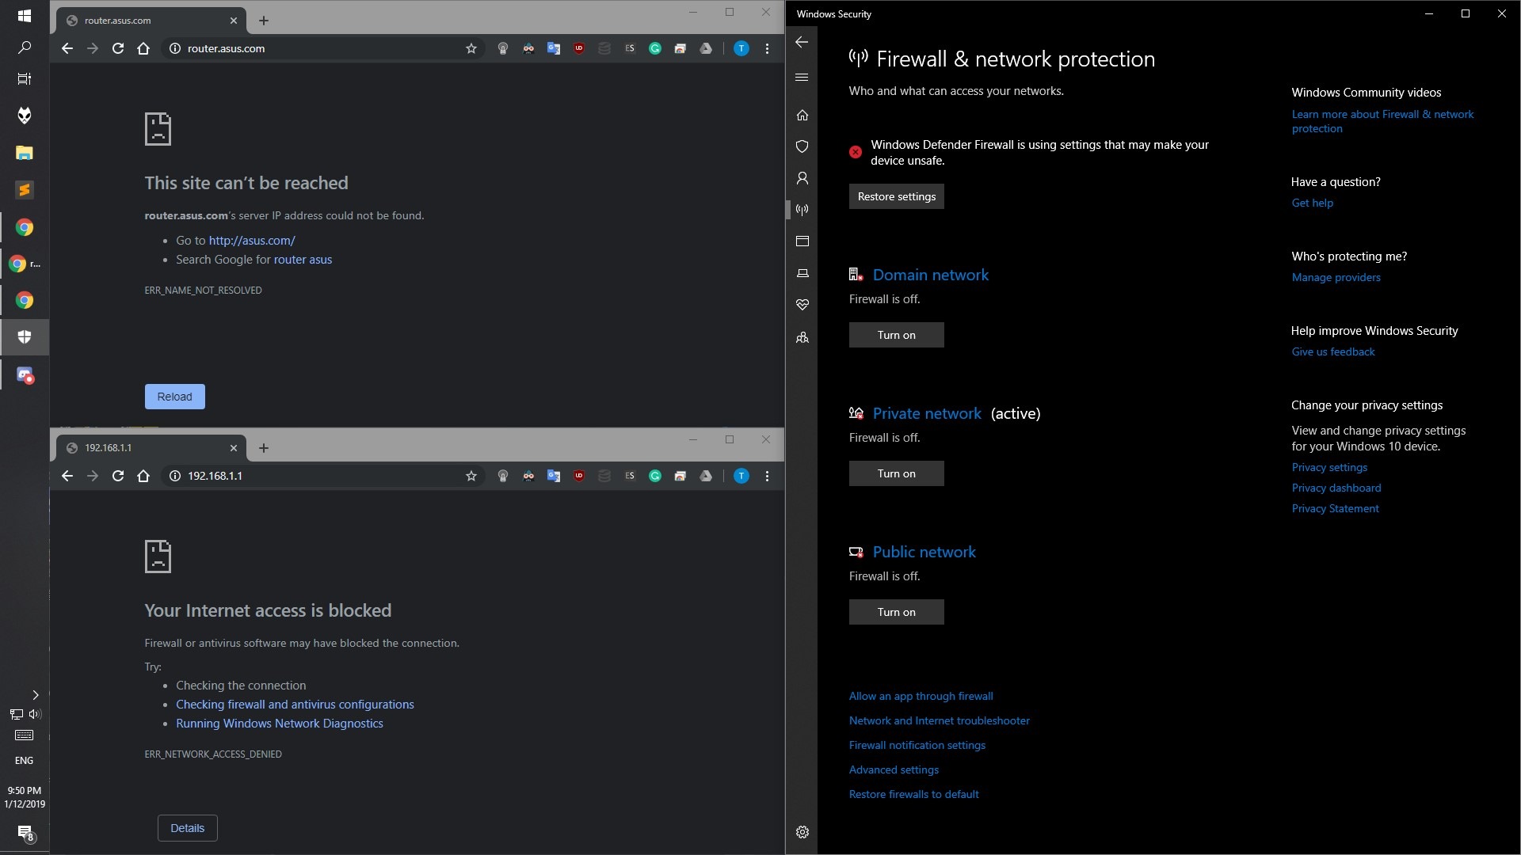
Task: Open Grammarly extension in top Chrome window
Action: click(x=655, y=48)
